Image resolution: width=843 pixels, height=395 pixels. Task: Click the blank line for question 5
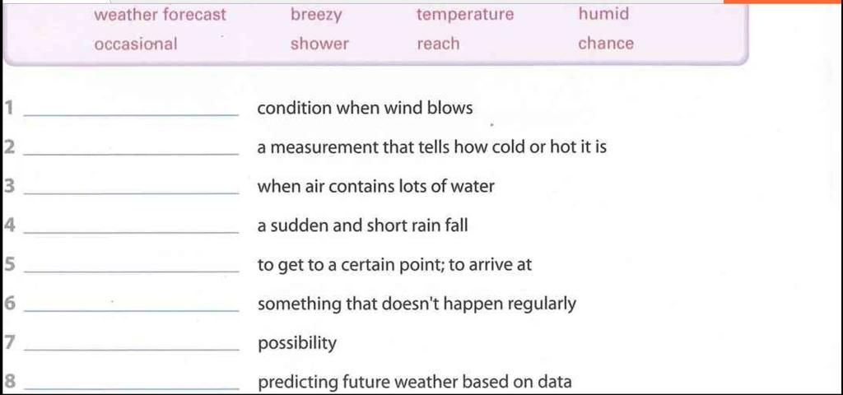(132, 272)
